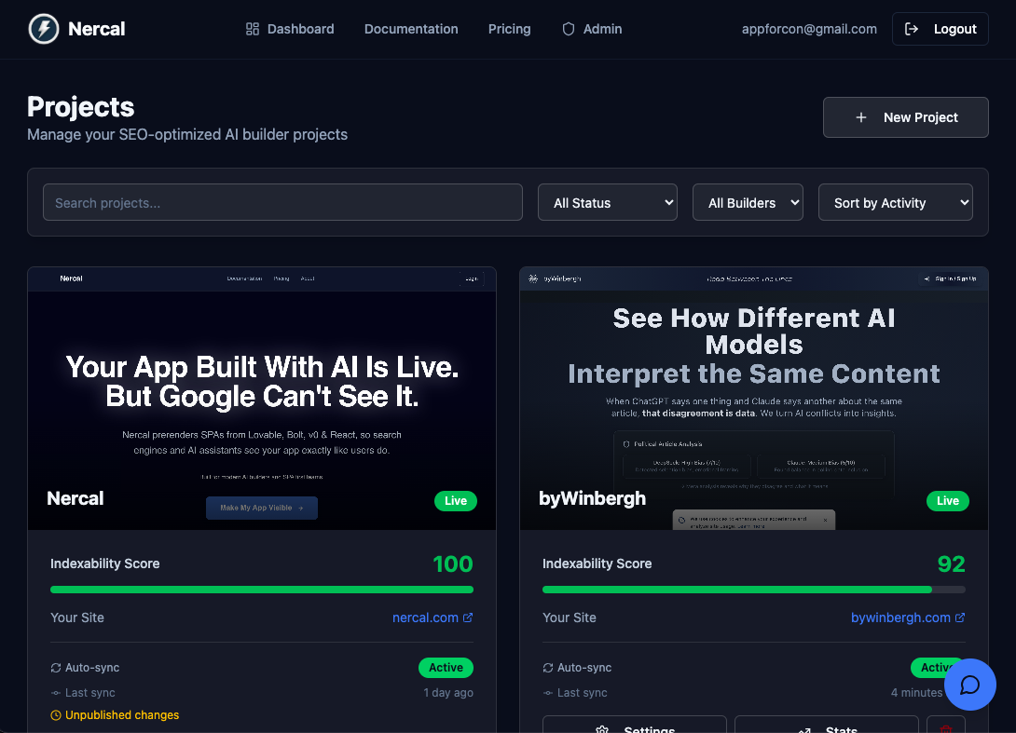Click the Projects page heading
This screenshot has width=1016, height=733.
(x=80, y=107)
